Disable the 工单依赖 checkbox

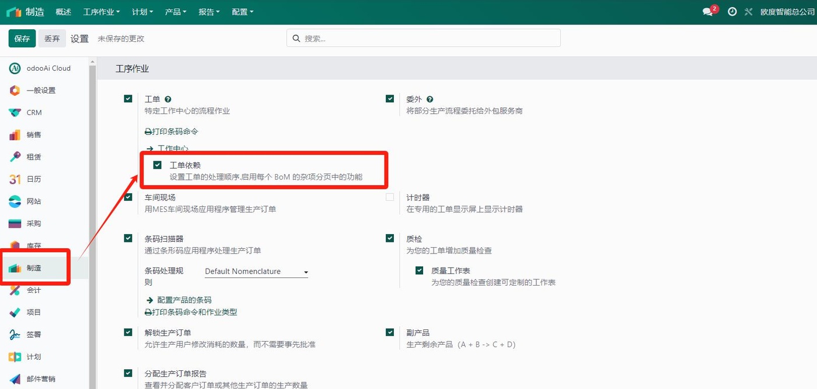click(x=157, y=165)
